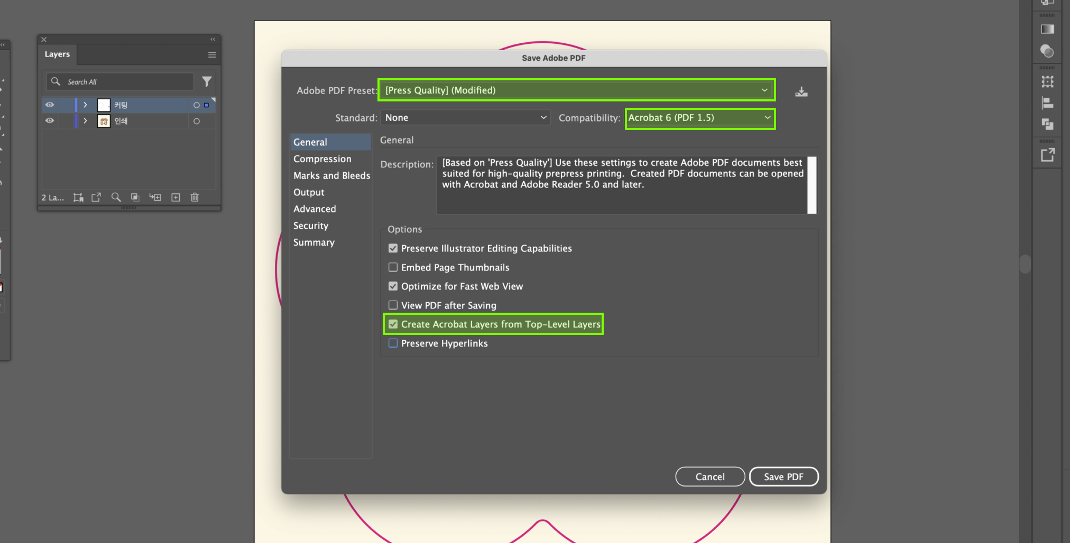Open the Gradient panel in the right dock
The height and width of the screenshot is (543, 1070).
[x=1047, y=29]
